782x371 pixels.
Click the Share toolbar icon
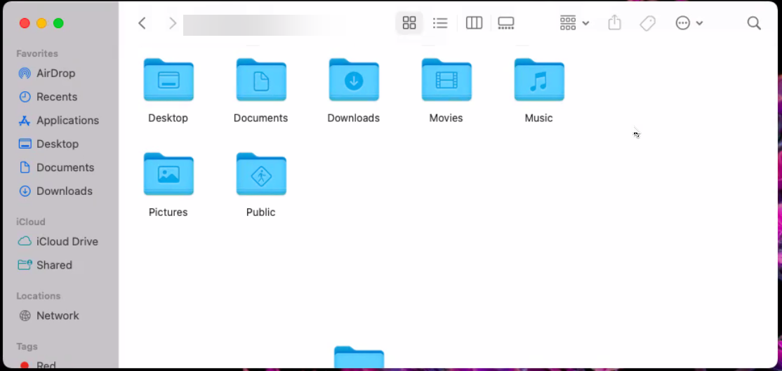(x=614, y=23)
